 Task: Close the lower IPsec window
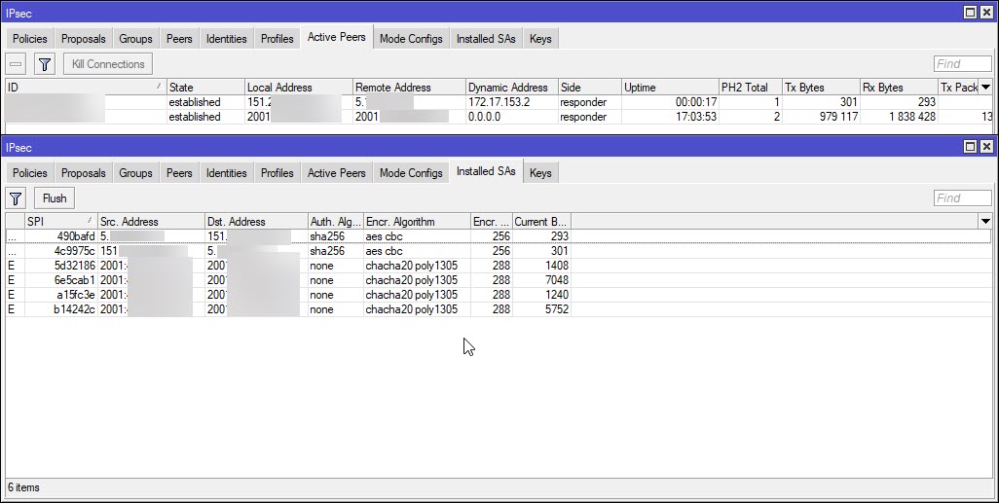coord(986,147)
